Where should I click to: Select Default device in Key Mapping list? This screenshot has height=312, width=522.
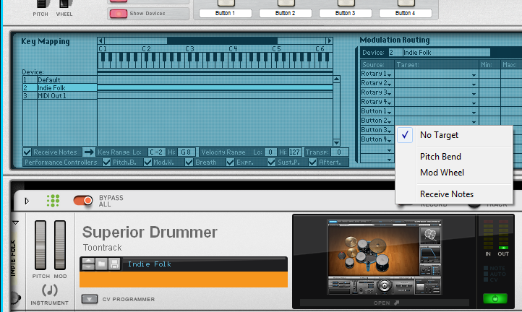click(60, 80)
